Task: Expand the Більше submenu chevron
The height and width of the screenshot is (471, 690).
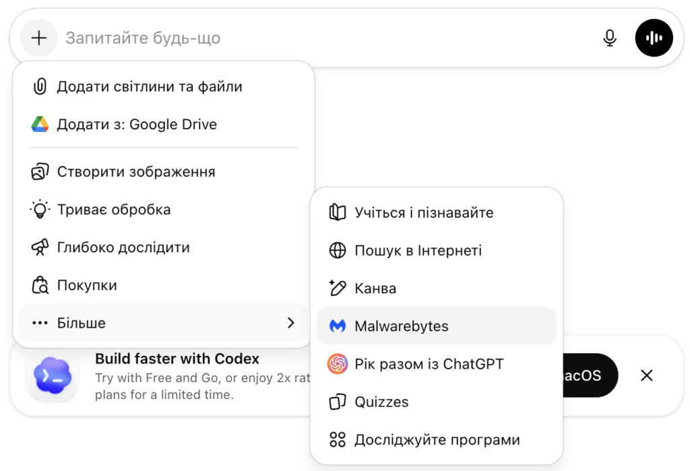Action: (290, 323)
